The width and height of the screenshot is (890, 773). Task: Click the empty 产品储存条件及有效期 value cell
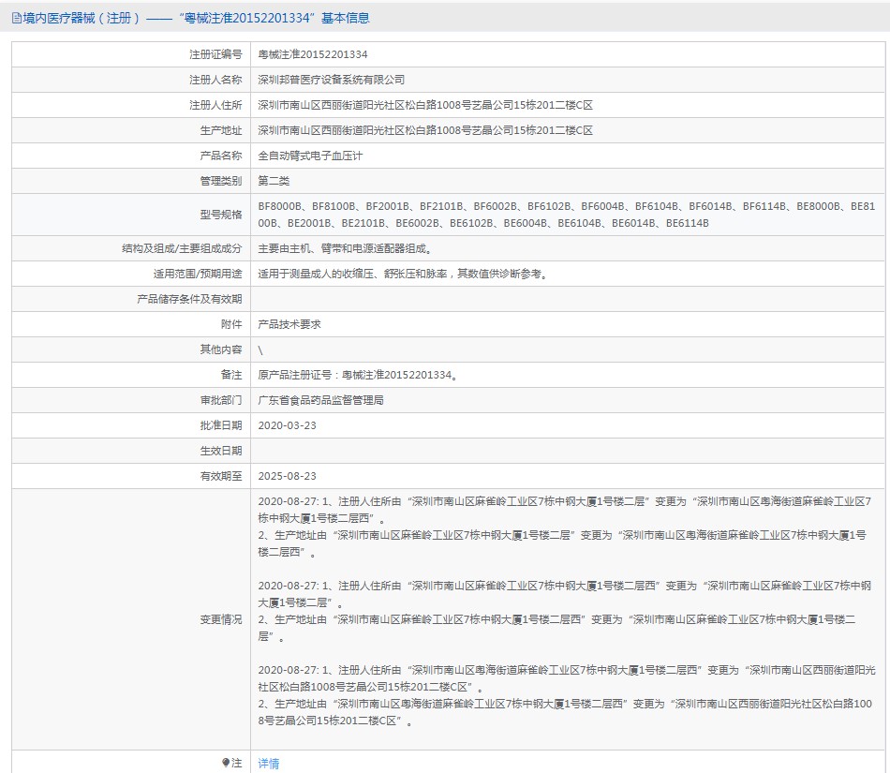pyautogui.click(x=567, y=299)
